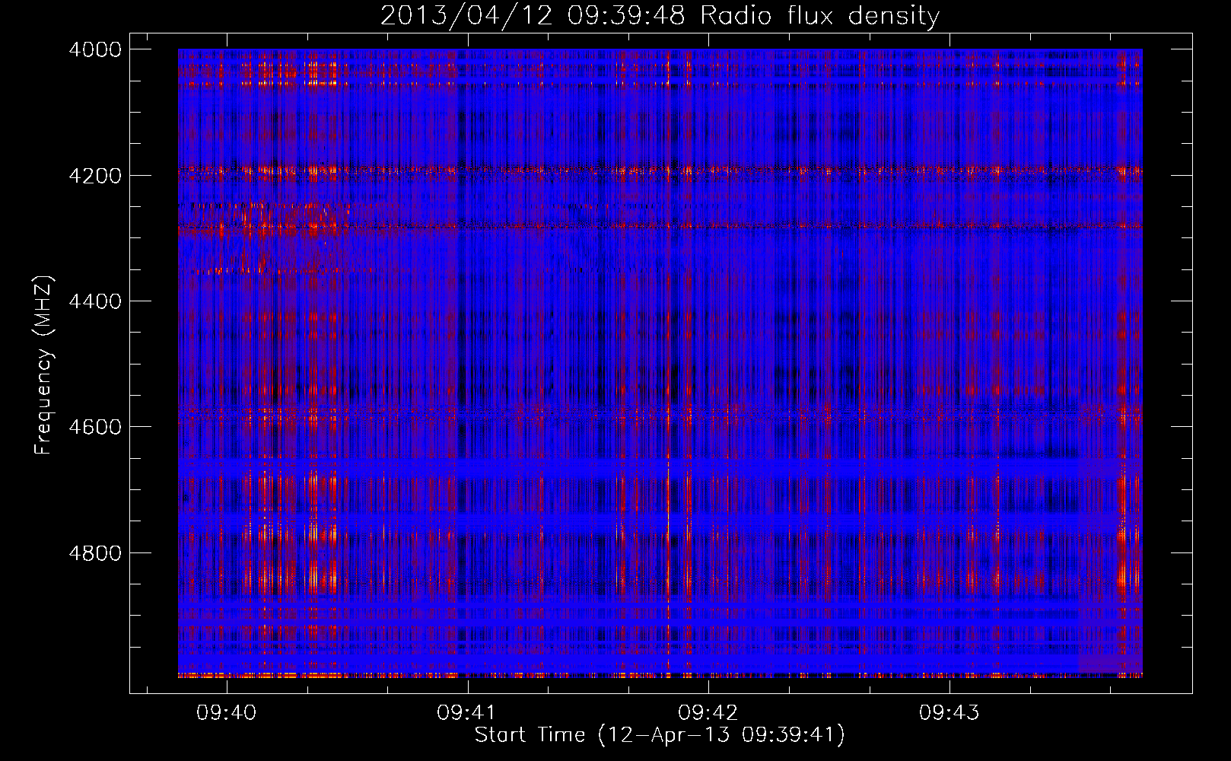
Task: Select the "Frequency (MHZ)" y-axis label
Action: tap(43, 365)
